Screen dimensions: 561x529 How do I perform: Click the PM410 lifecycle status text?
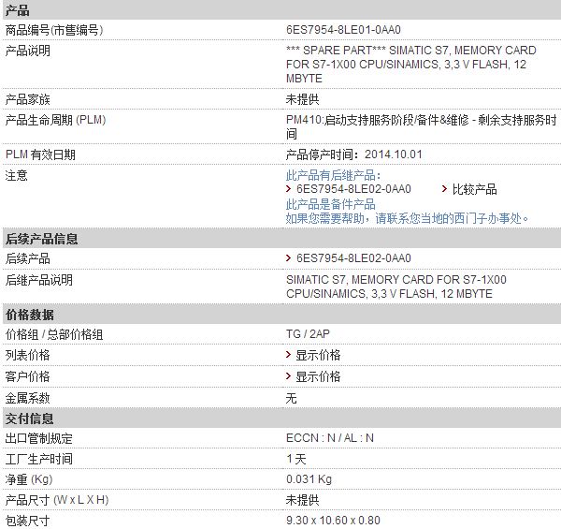[x=422, y=126]
